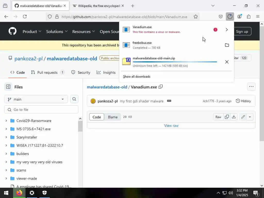Open a new browser tab

[x=133, y=6]
